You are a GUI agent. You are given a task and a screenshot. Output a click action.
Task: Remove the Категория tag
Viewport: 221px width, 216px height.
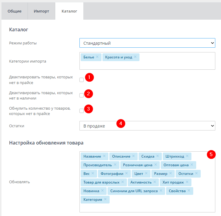[x=105, y=200]
